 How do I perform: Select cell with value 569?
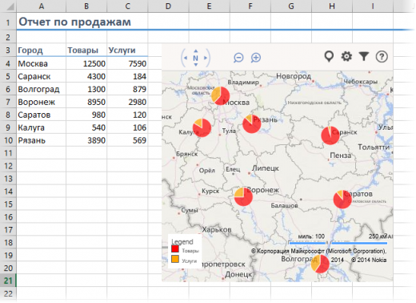(x=127, y=140)
